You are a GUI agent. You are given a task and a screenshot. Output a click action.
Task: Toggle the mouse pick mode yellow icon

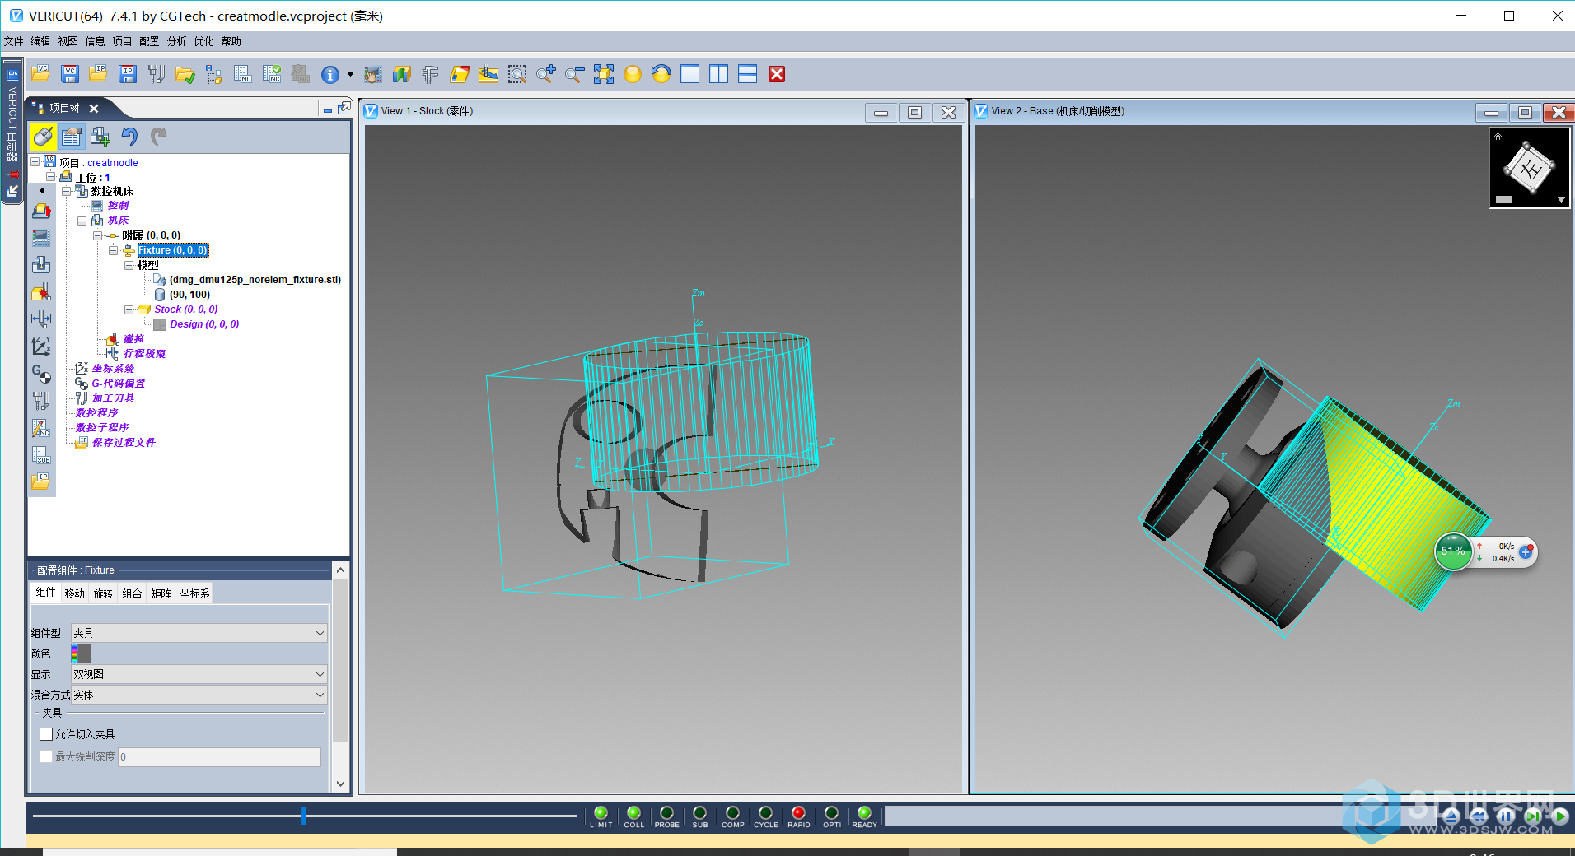click(x=44, y=137)
